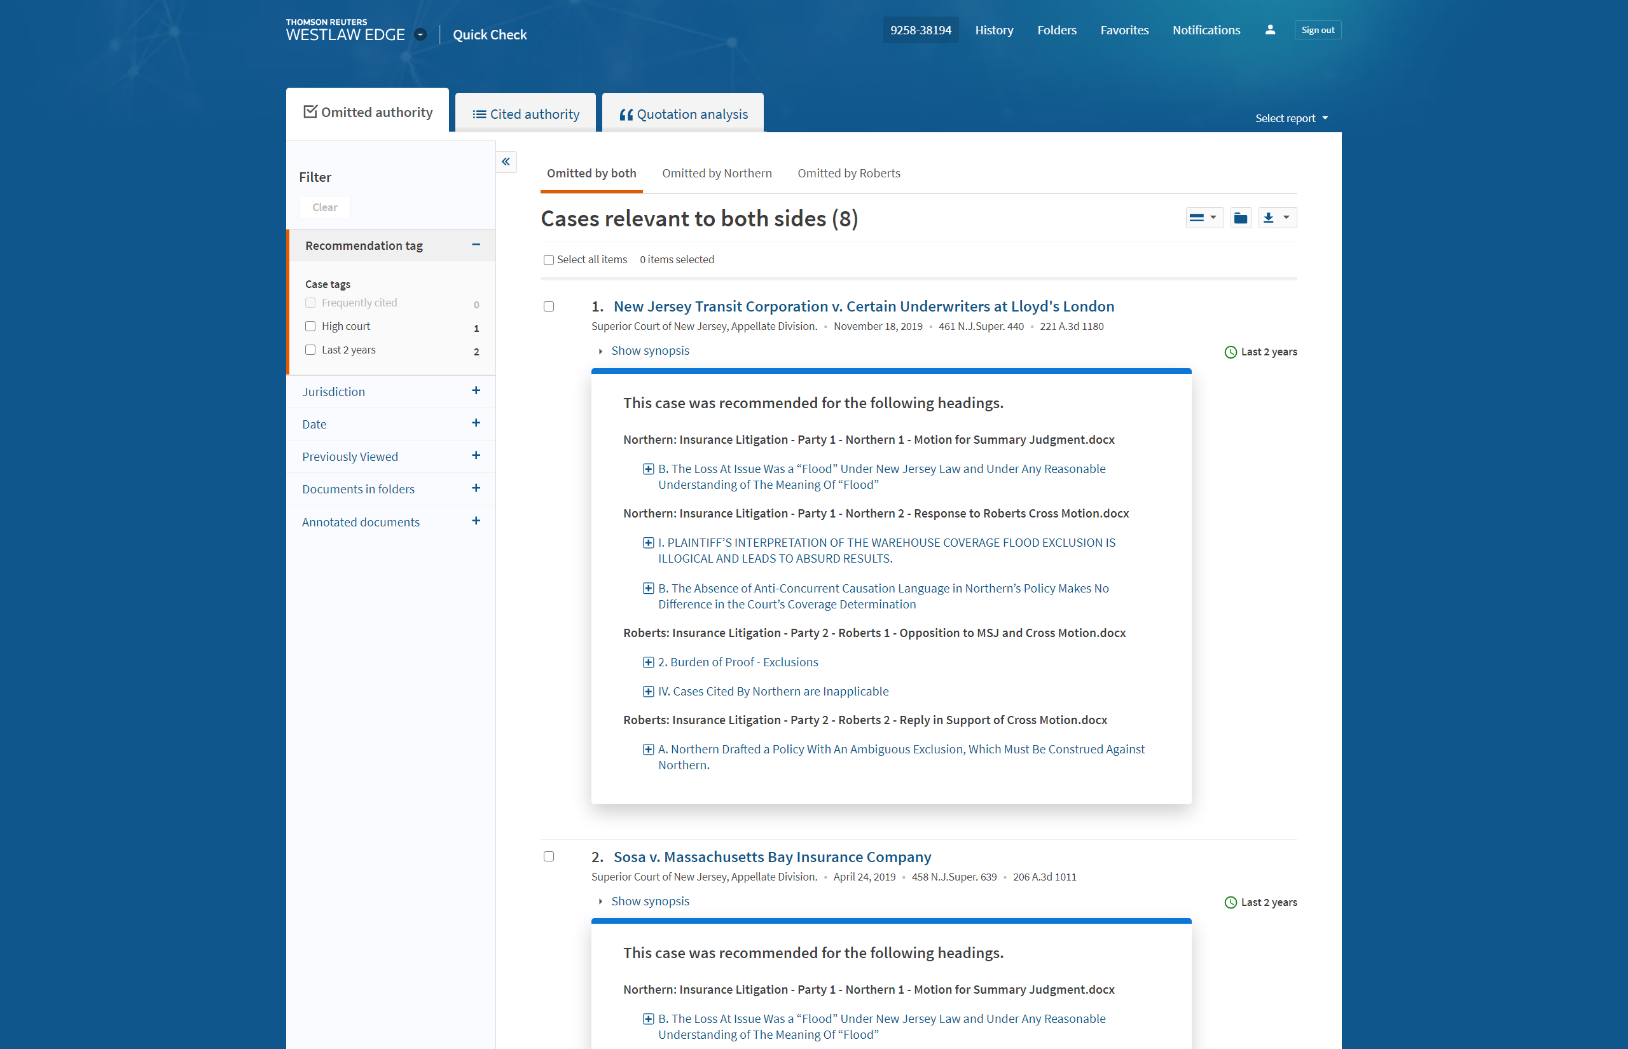Open the Omitted by Roberts tab
The height and width of the screenshot is (1049, 1628).
[848, 173]
